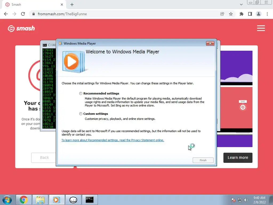Click the command prompt window title icon
The image size is (273, 205).
(45, 45)
